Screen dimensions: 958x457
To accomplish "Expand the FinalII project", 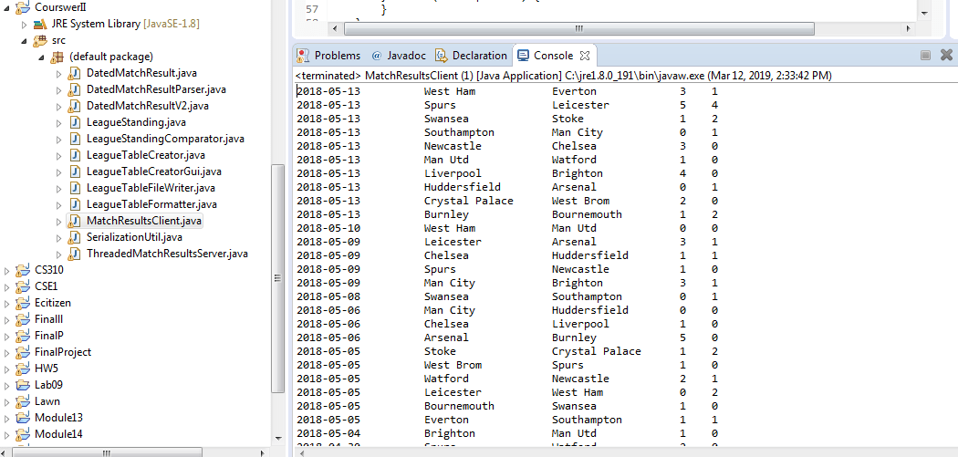I will [x=6, y=319].
